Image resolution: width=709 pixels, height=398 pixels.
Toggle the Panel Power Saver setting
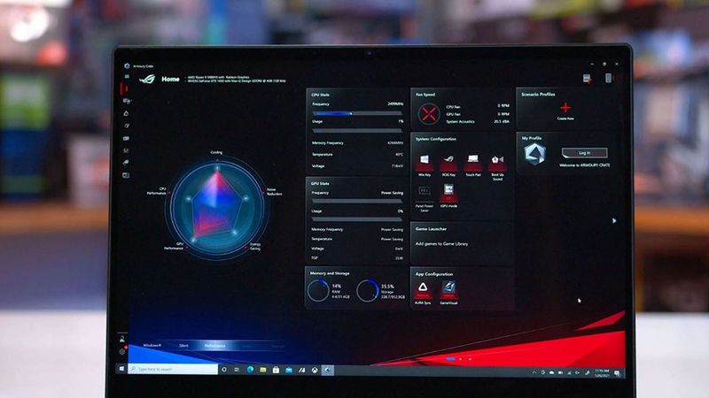425,197
